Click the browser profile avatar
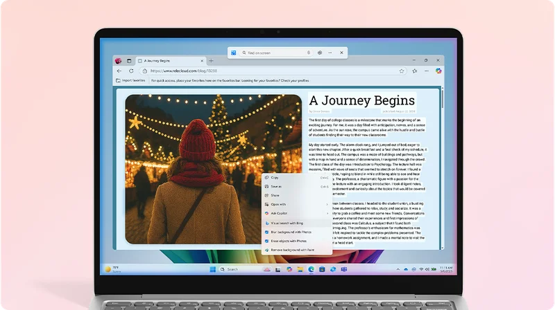555x310 pixels. pos(118,61)
